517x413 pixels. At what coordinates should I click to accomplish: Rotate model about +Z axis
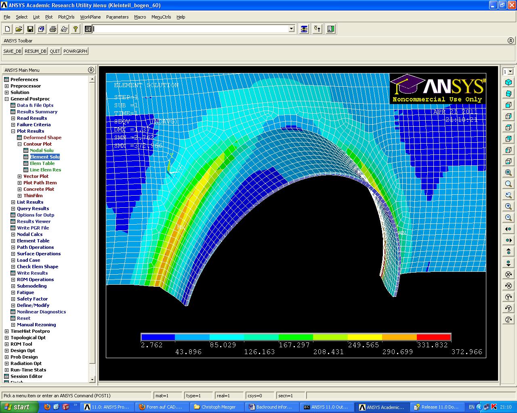tap(509, 319)
